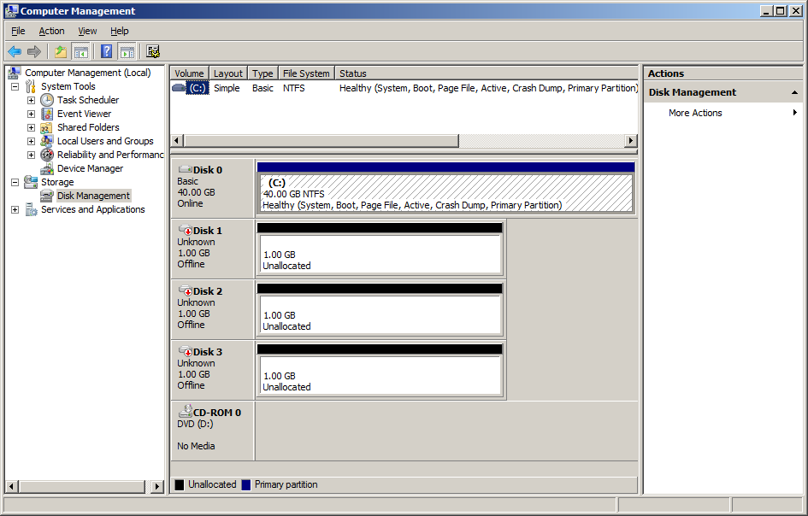The height and width of the screenshot is (516, 808).
Task: Click the offline Disk 1 icon
Action: [186, 230]
